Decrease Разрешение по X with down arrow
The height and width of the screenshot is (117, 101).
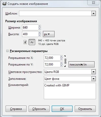point(62,59)
